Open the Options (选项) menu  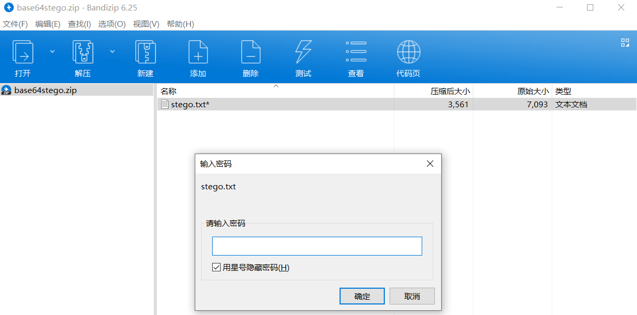112,24
